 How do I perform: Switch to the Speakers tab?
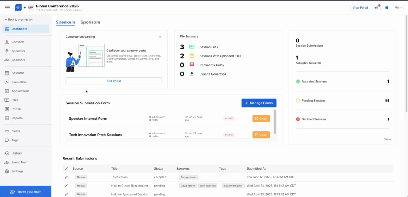[66, 22]
